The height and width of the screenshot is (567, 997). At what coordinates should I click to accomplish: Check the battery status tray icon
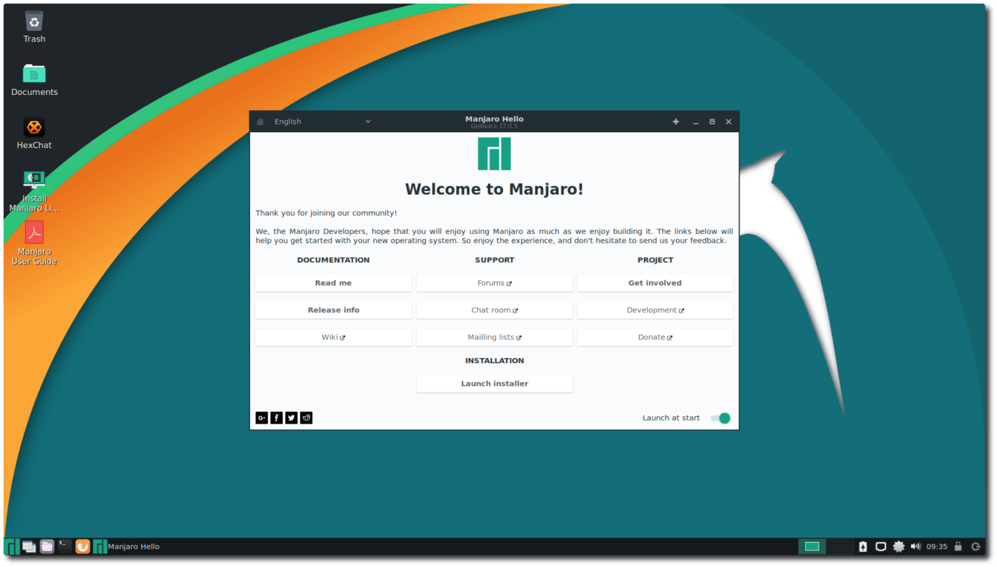(863, 547)
